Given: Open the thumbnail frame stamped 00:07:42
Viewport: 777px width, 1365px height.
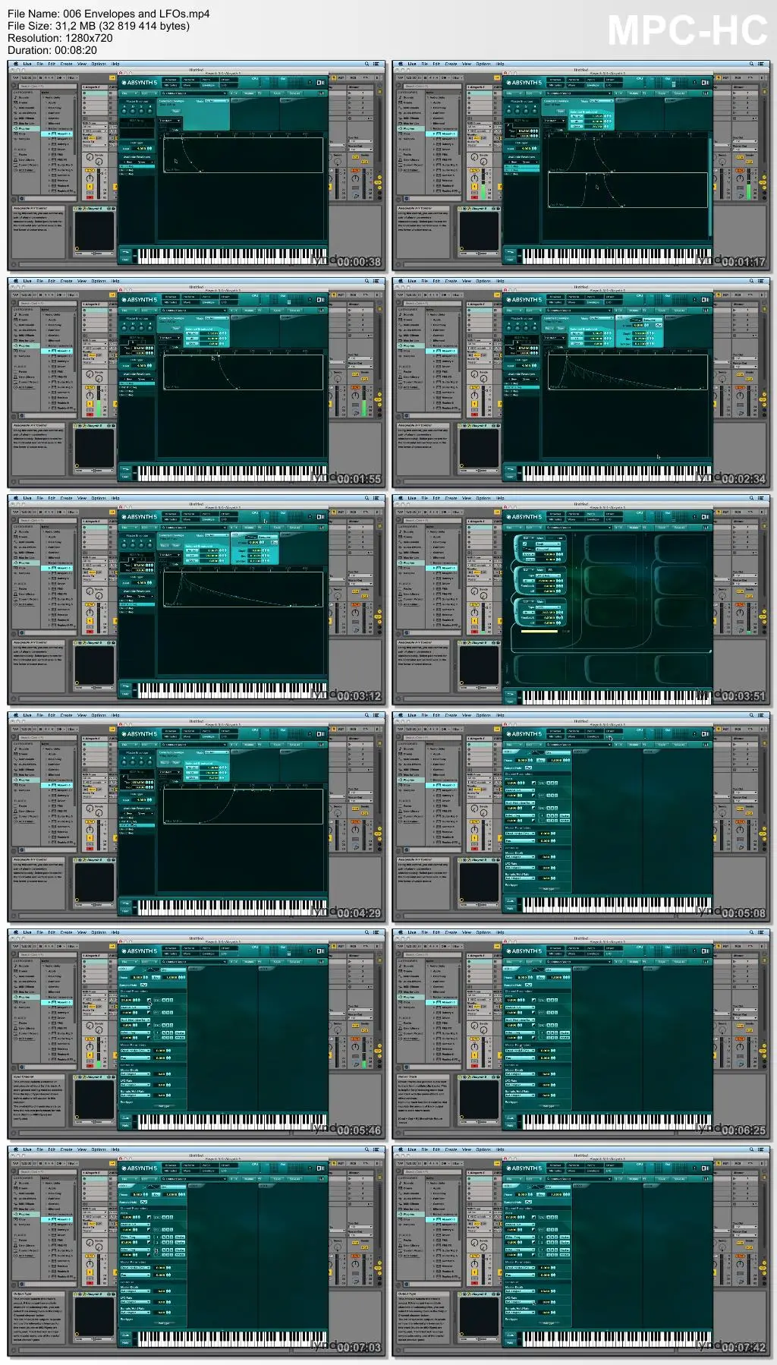Looking at the screenshot, I should [581, 1251].
